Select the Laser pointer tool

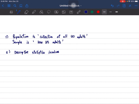click(79, 12)
